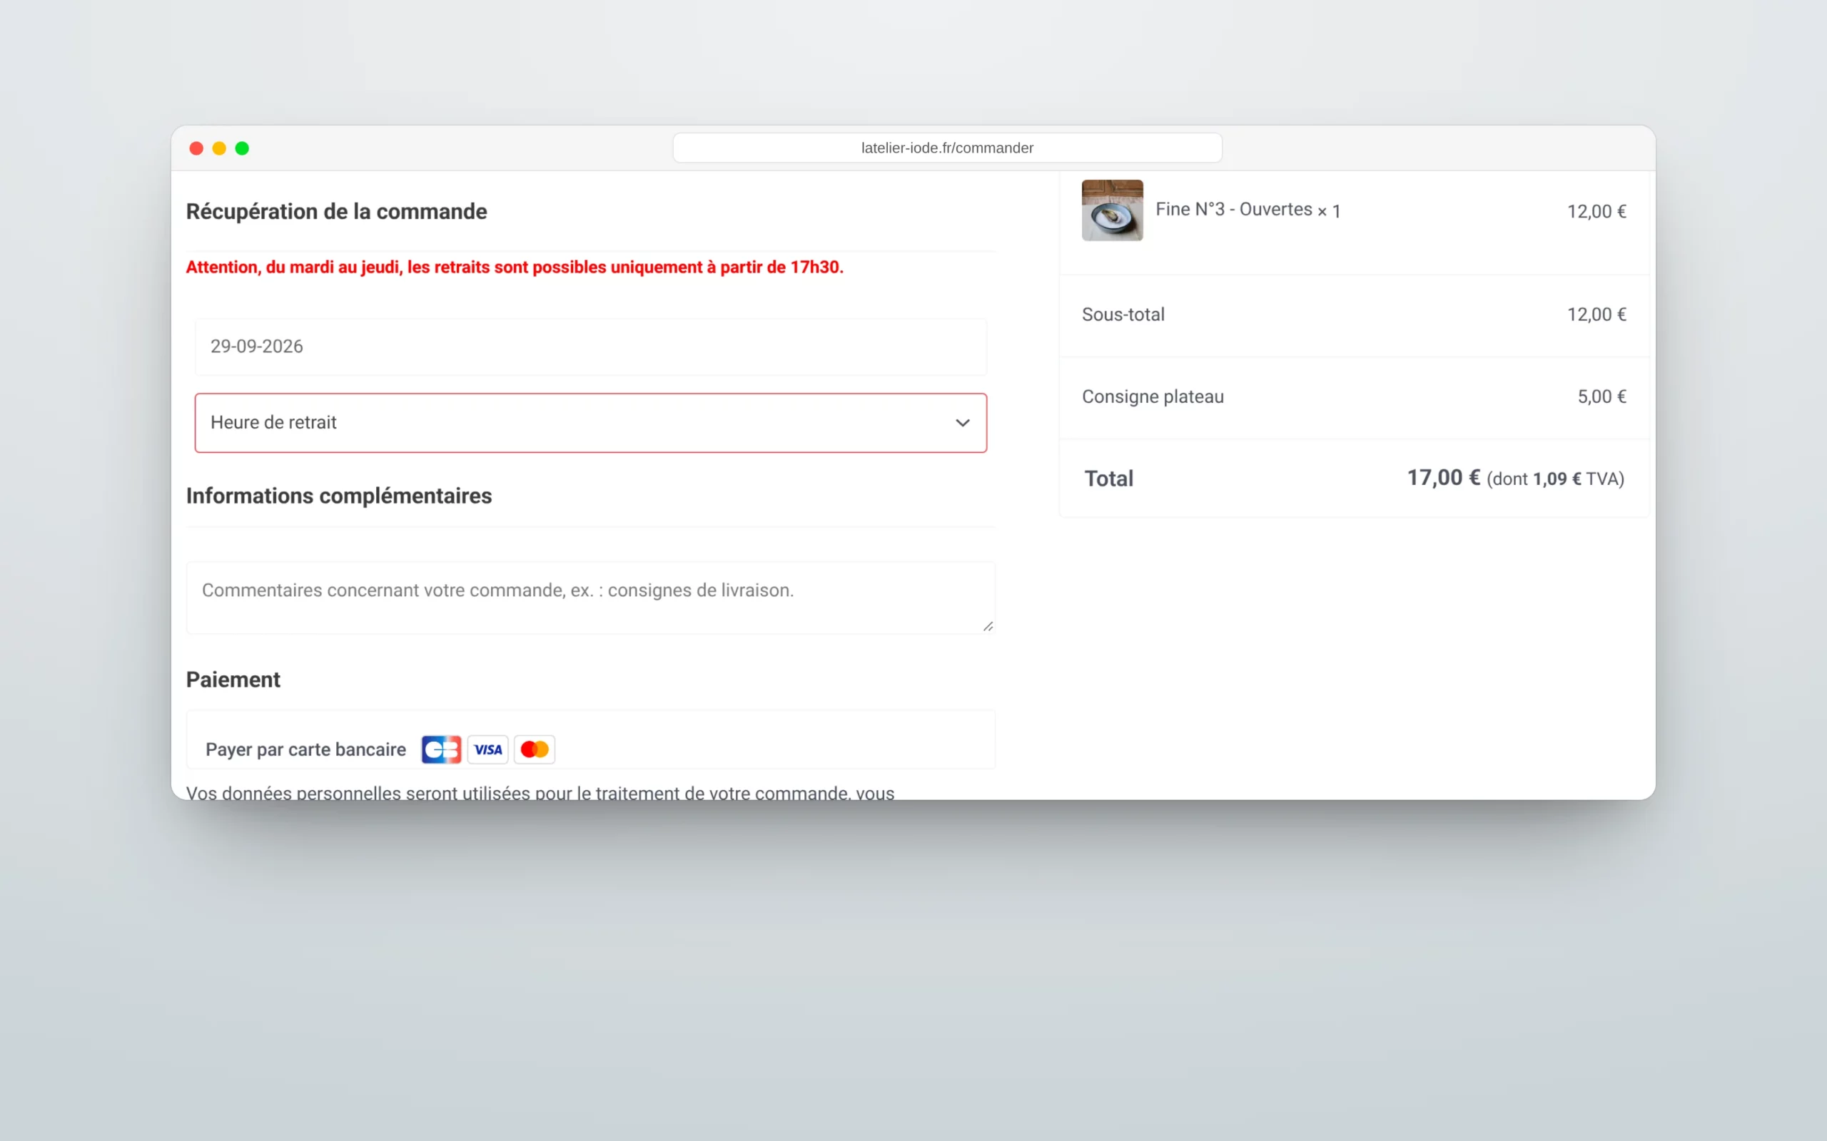Click the pickup date field 29-09-2026
Viewport: 1827px width, 1141px height.
(x=590, y=347)
